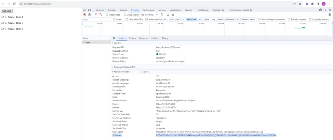The height and width of the screenshot is (140, 333).
Task: Click the browser forward arrow
Action: pyautogui.click(x=8, y=4)
